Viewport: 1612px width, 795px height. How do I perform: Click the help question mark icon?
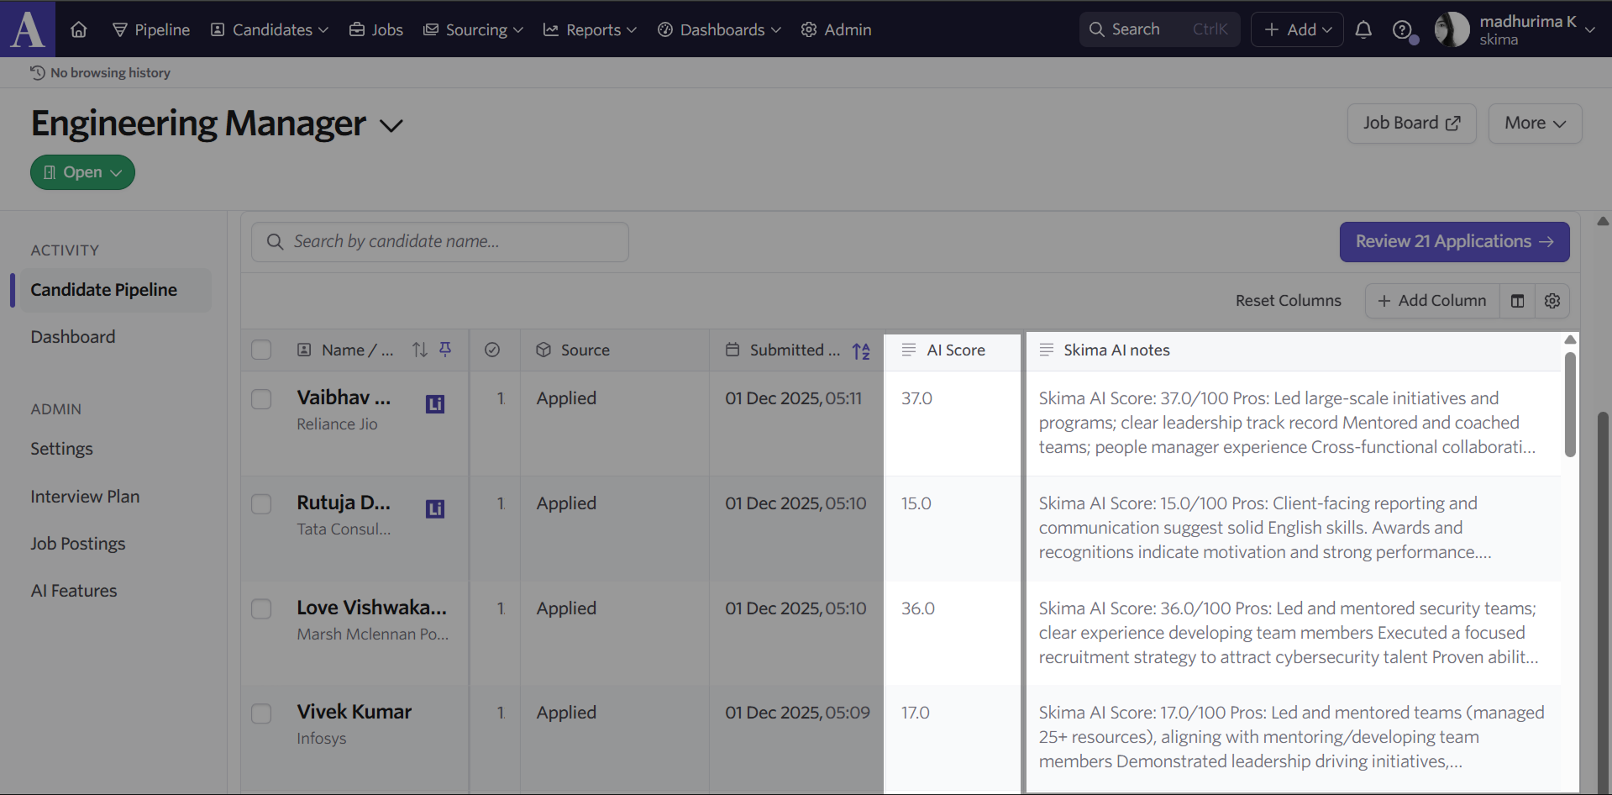(1401, 29)
